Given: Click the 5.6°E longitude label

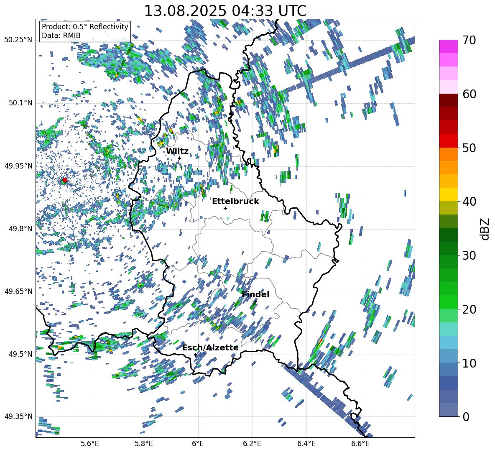Looking at the screenshot, I should (90, 444).
